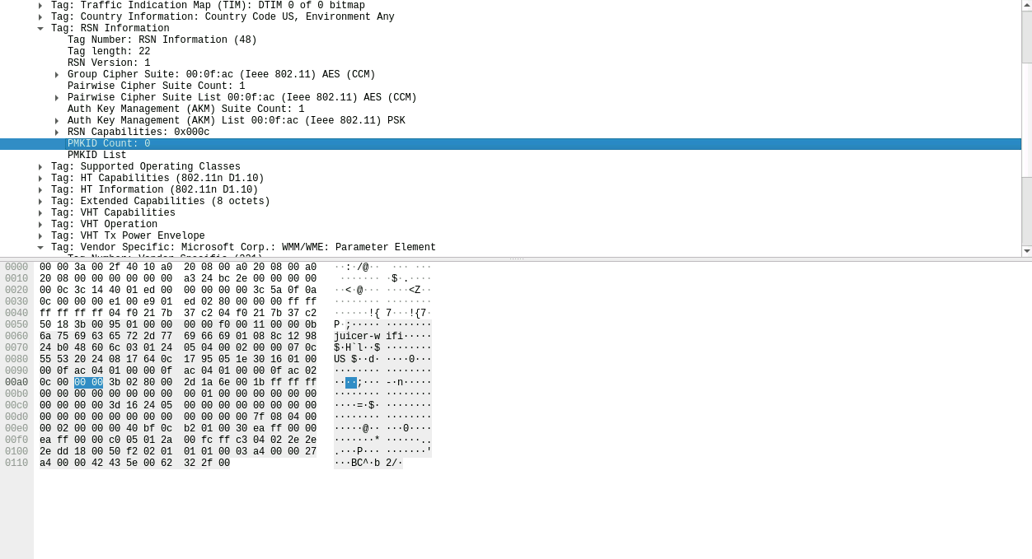Viewport: 1032px width, 559px height.
Task: Click byte 'a4' starting hex row 0110
Action: click(x=45, y=463)
